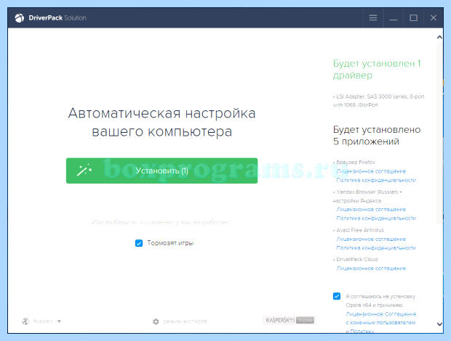Screen dimensions: 451x341
Task: Click the green Установить (1) button
Action: click(x=161, y=170)
